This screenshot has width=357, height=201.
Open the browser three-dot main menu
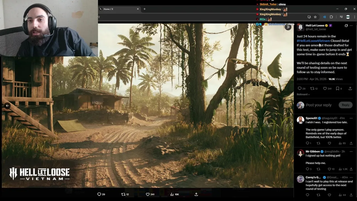point(354,17)
